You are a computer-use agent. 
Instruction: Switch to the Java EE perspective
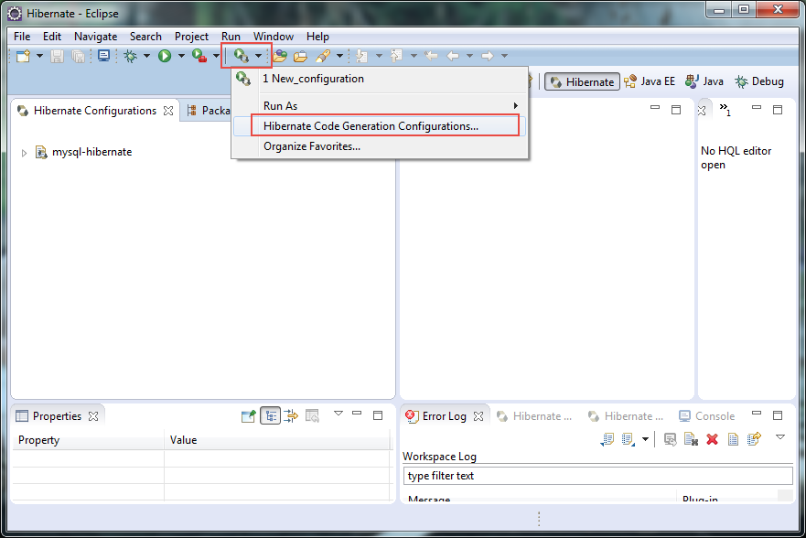point(650,81)
